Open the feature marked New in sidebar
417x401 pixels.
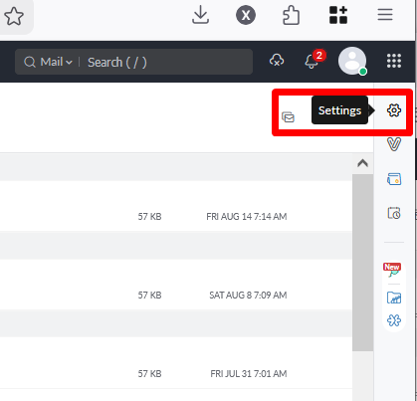393,270
